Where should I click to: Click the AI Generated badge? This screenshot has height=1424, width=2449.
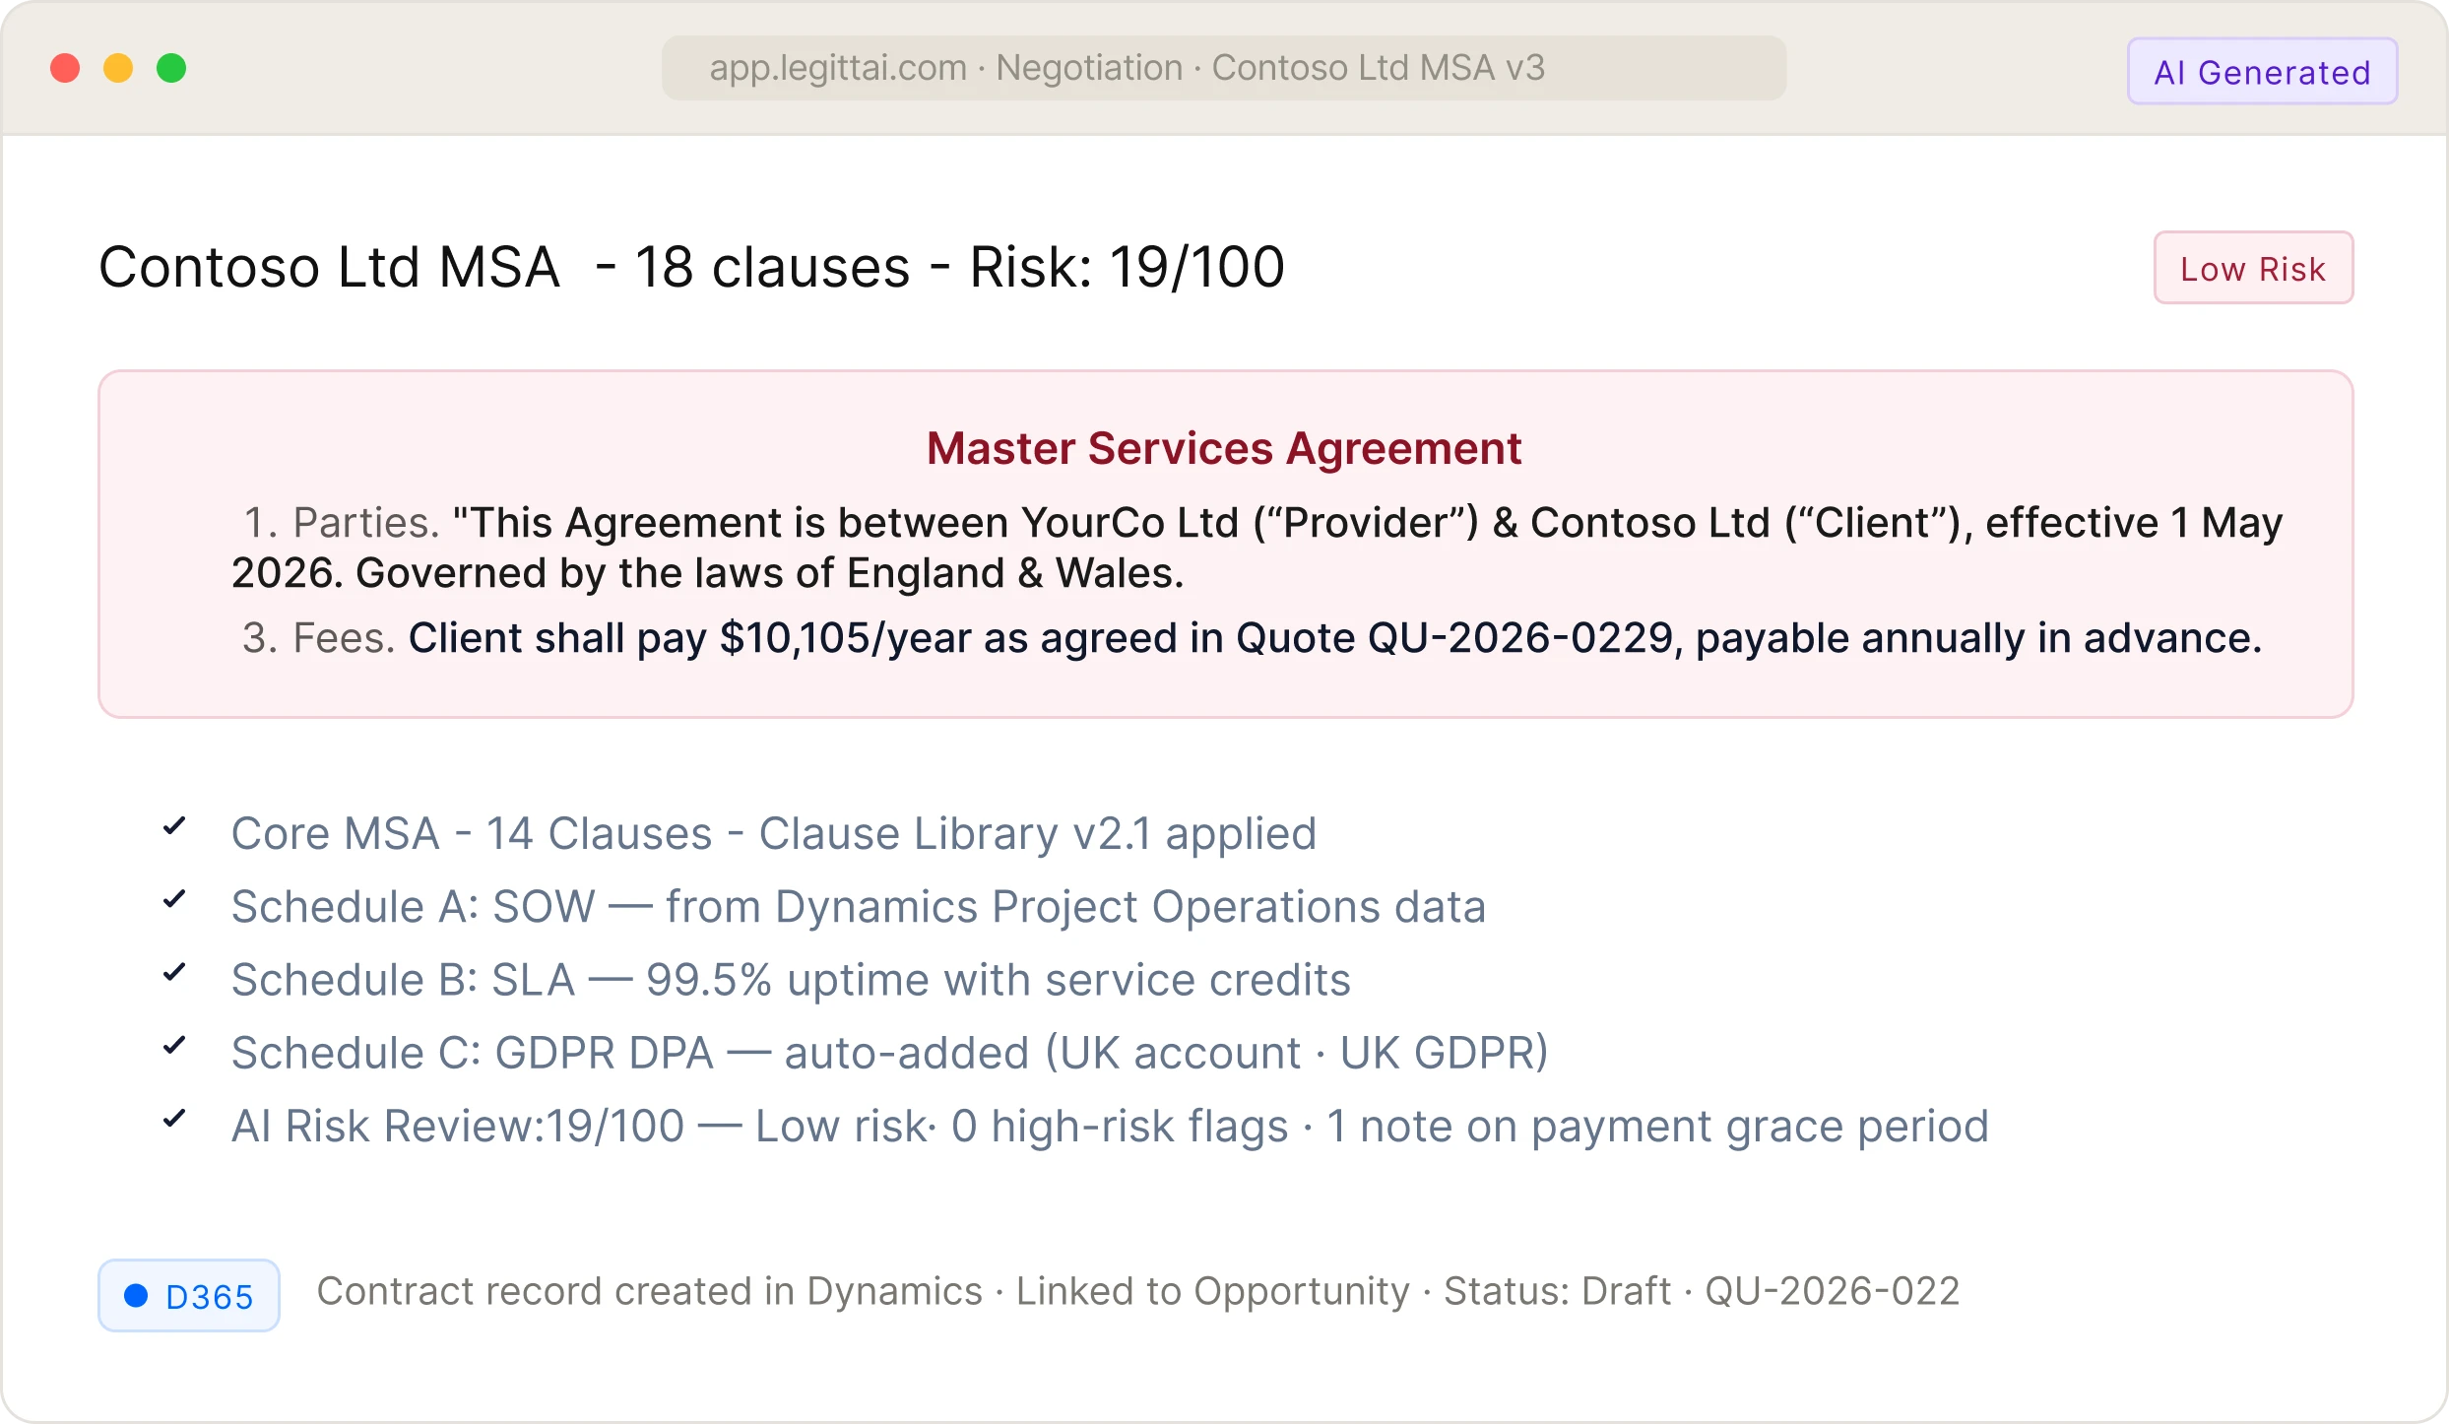(2262, 70)
